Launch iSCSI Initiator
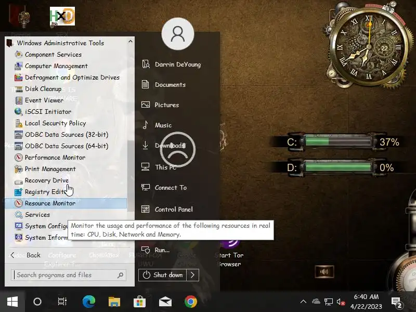416x312 pixels. (x=66, y=111)
